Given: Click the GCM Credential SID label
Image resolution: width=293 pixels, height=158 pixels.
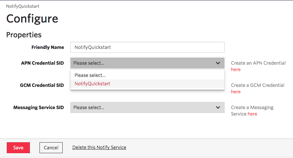Looking at the screenshot, I should click(x=42, y=85).
